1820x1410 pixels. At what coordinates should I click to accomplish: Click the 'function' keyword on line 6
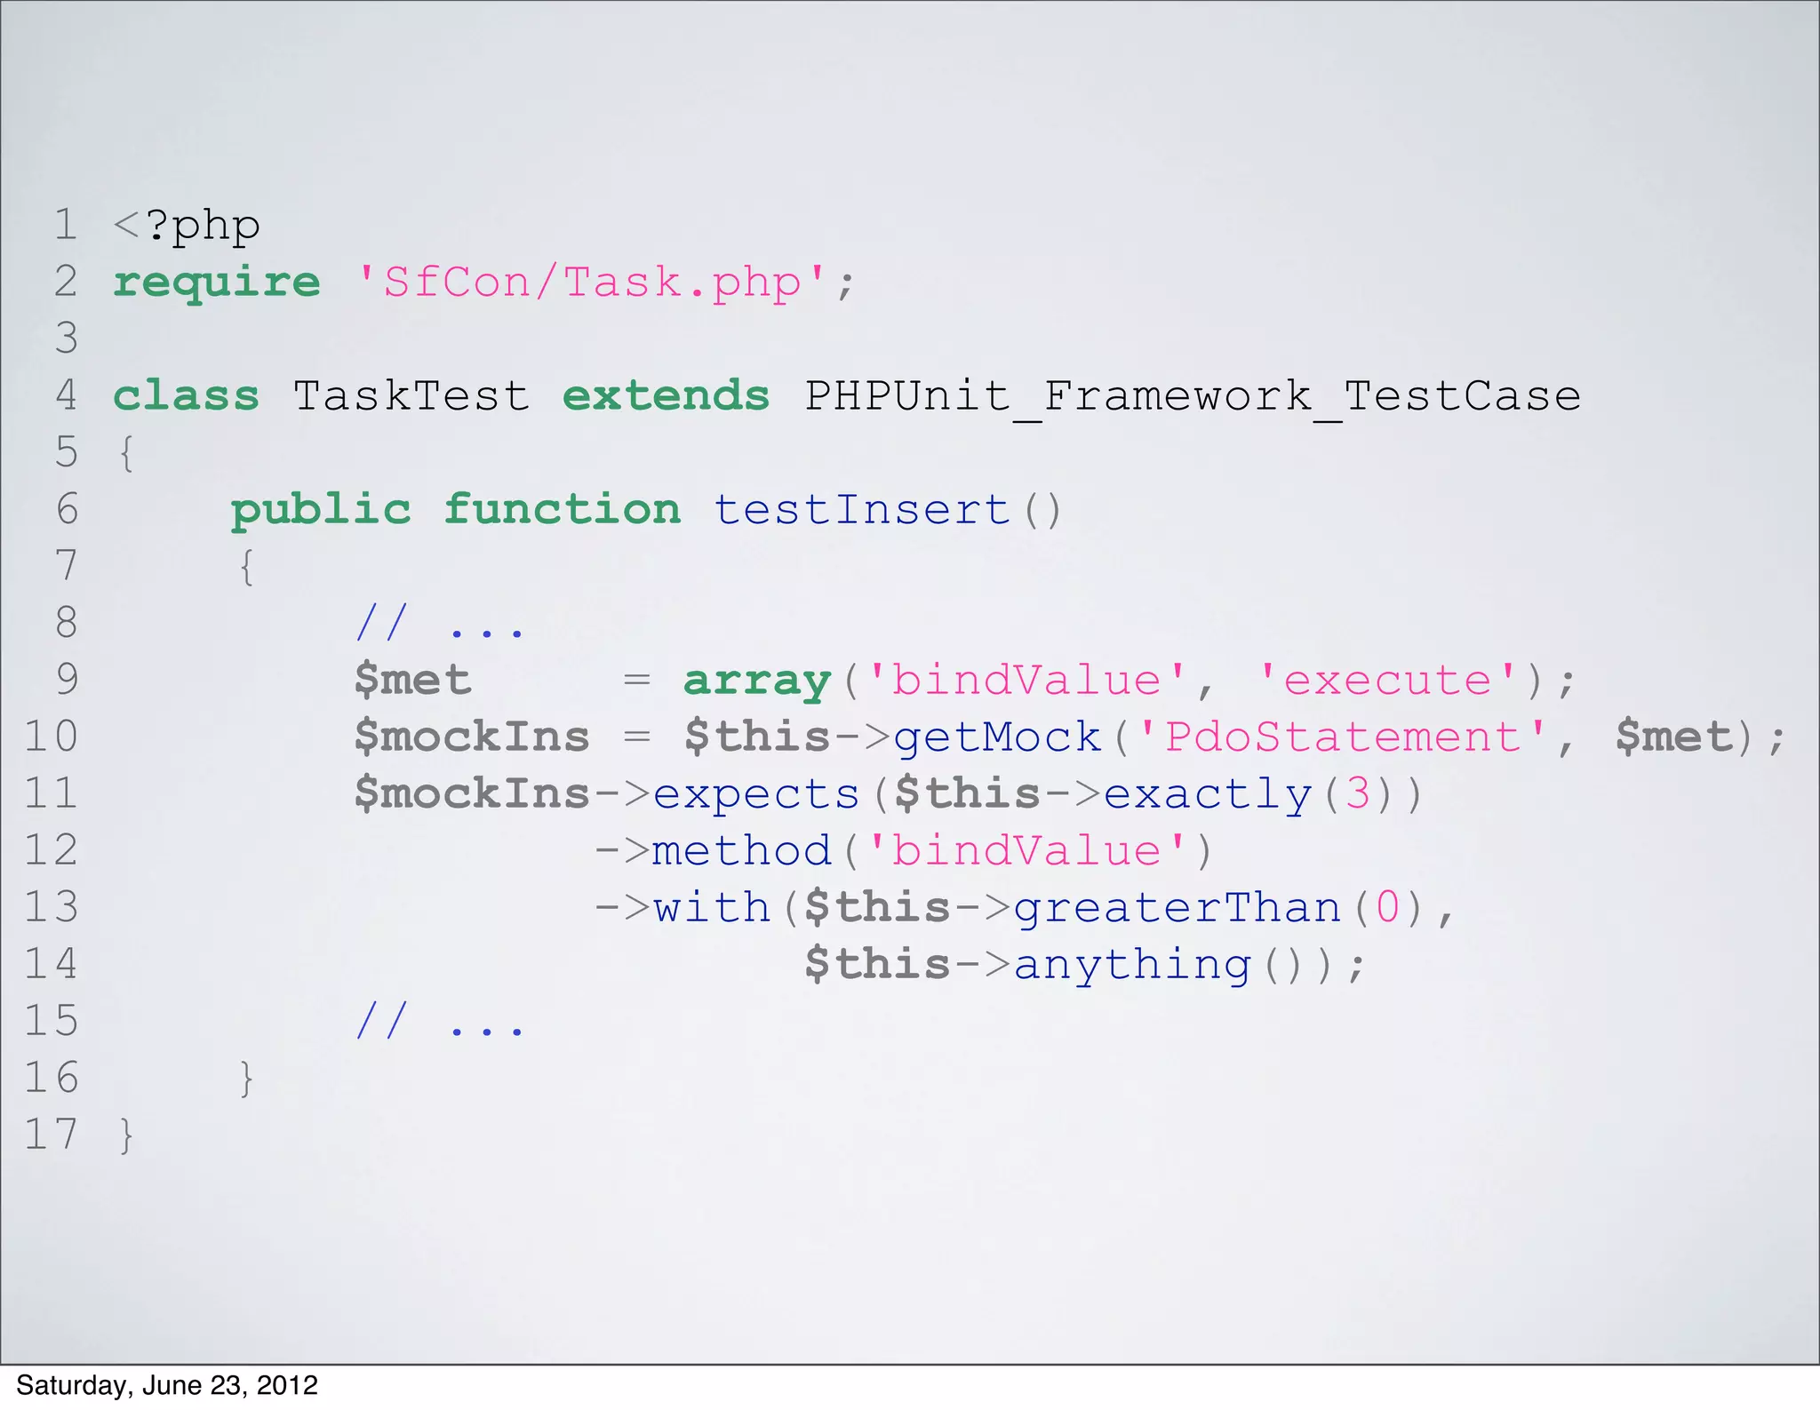562,509
